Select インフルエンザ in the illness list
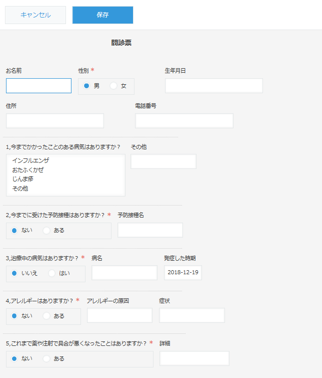322x378 pixels. (30, 160)
